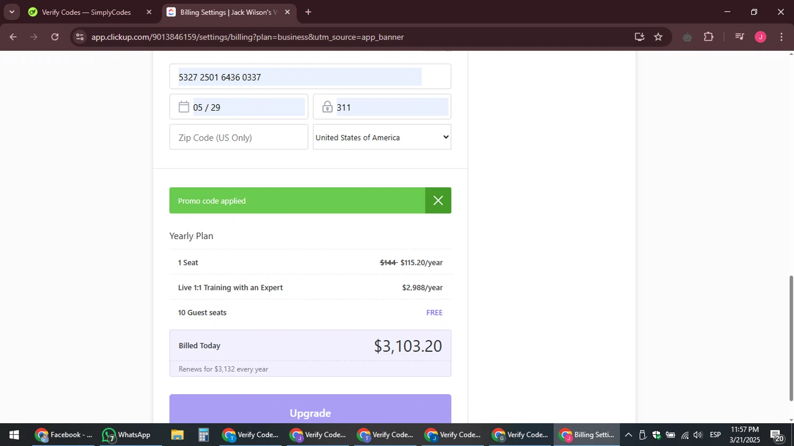The image size is (794, 446).
Task: Switch the ESP input language
Action: [715, 435]
